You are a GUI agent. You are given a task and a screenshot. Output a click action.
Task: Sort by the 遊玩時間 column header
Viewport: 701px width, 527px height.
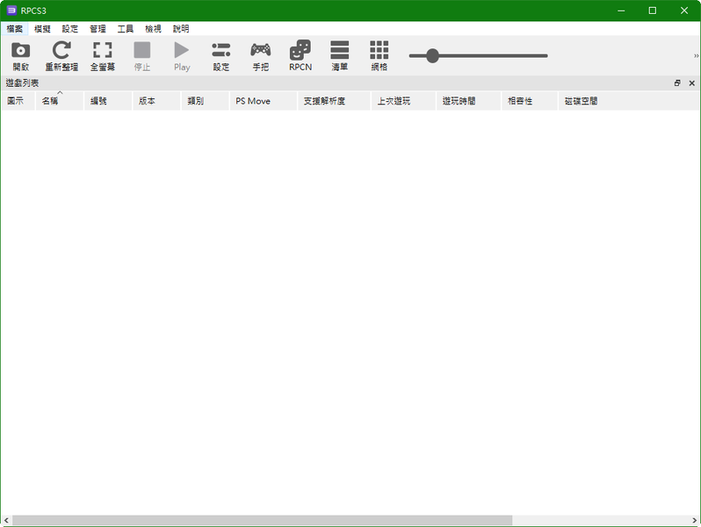point(469,101)
